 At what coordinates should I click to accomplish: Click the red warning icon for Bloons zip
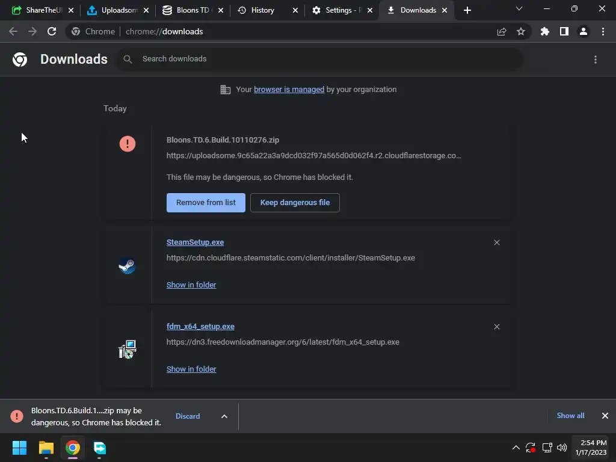click(128, 144)
